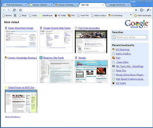Click the Full Circle Associates thumbnail
Image resolution: width=153 pixels, height=128 pixels.
coord(91,42)
